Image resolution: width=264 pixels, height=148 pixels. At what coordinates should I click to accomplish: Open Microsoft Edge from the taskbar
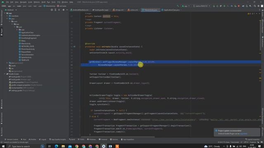point(57,146)
